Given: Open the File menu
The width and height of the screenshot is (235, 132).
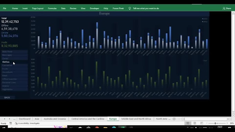Looking at the screenshot, I should coord(4,8).
